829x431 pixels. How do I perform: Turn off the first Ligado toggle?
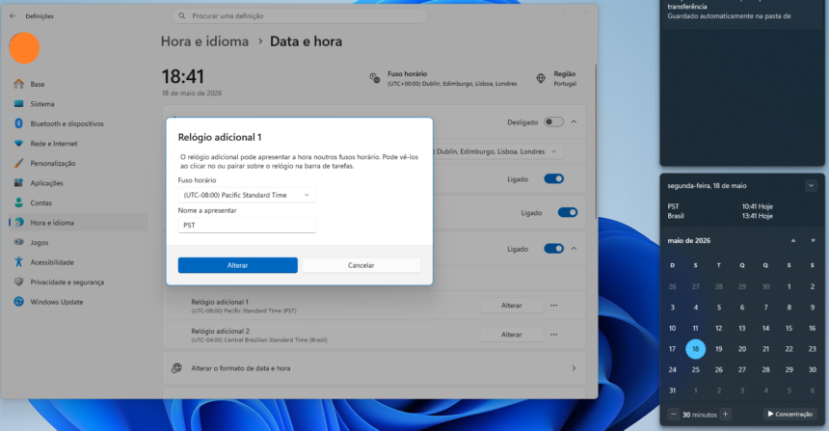553,178
